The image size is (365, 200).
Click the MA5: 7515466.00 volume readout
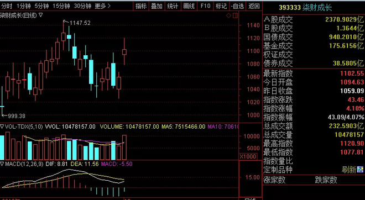pyautogui.click(x=184, y=127)
